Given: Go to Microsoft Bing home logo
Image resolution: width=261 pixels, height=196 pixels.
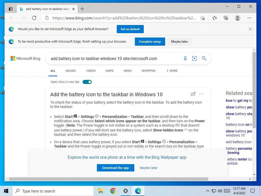Looking at the screenshot, I should point(25,58).
